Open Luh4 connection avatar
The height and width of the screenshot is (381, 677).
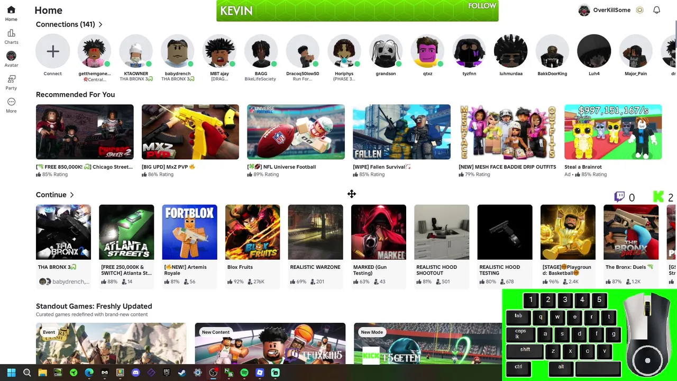coord(594,51)
